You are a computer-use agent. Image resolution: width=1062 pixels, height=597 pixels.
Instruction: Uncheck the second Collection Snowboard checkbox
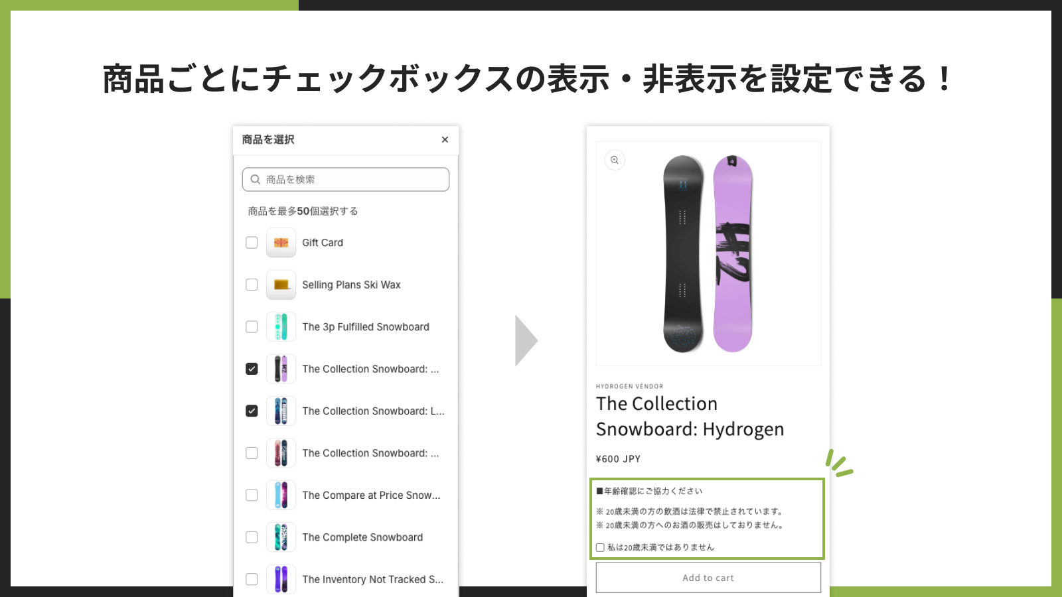tap(252, 411)
